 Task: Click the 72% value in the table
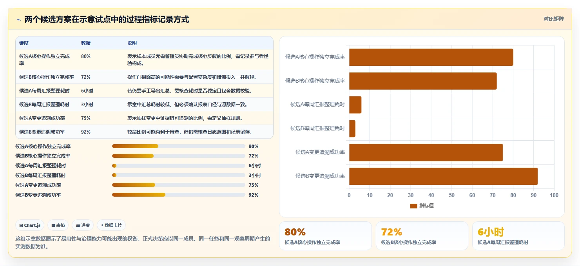point(86,77)
